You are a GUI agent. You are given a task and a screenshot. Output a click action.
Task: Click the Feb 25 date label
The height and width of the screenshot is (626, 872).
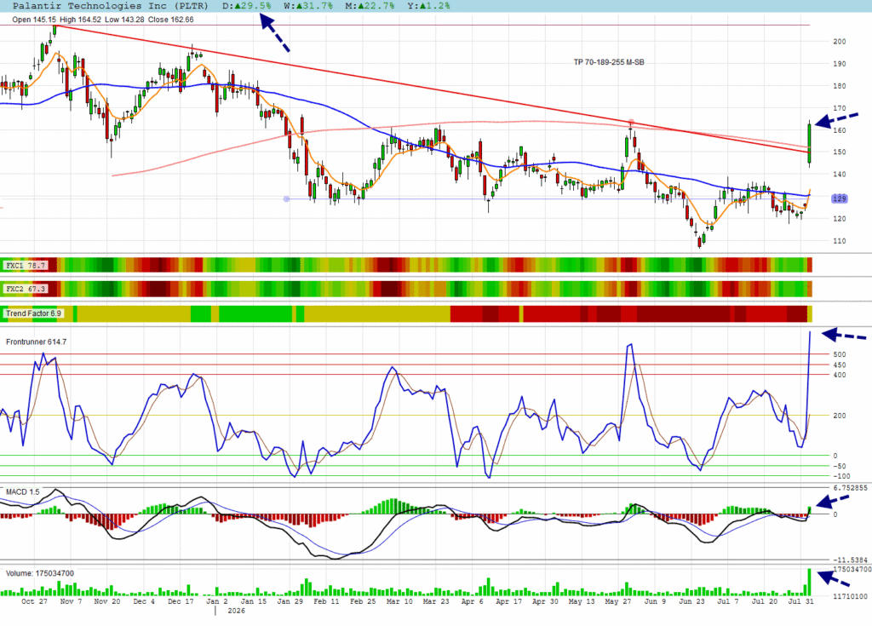[x=363, y=601]
